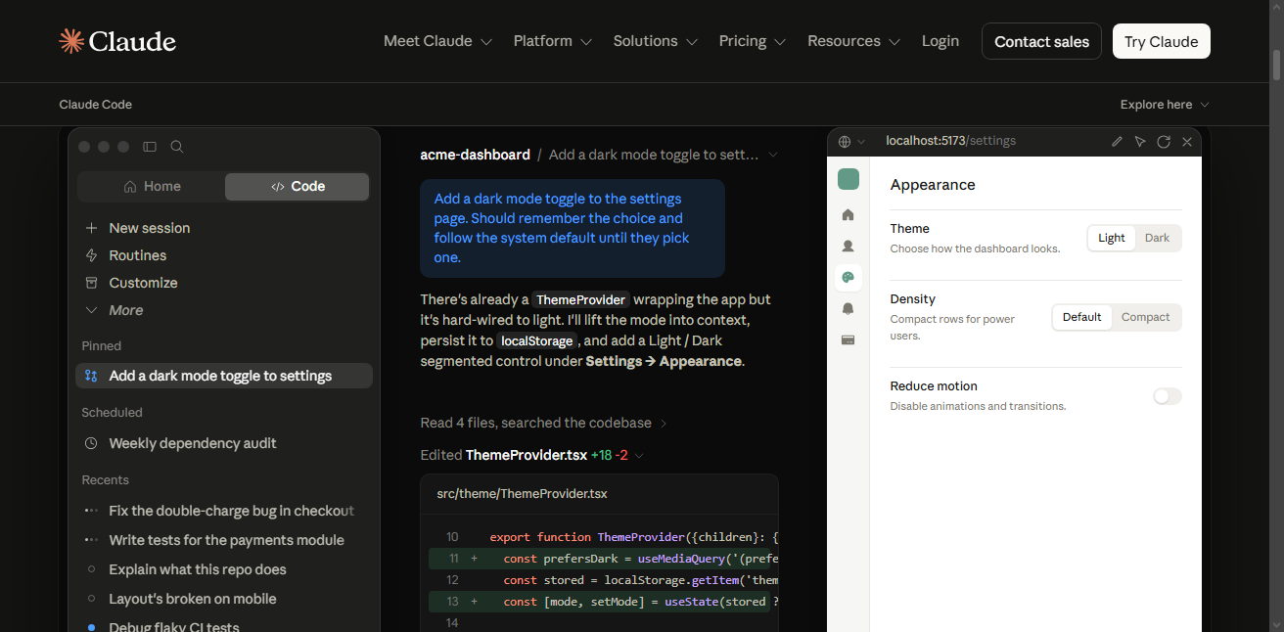Expand Read 4 files, searched the codebase
The image size is (1284, 632).
544,423
